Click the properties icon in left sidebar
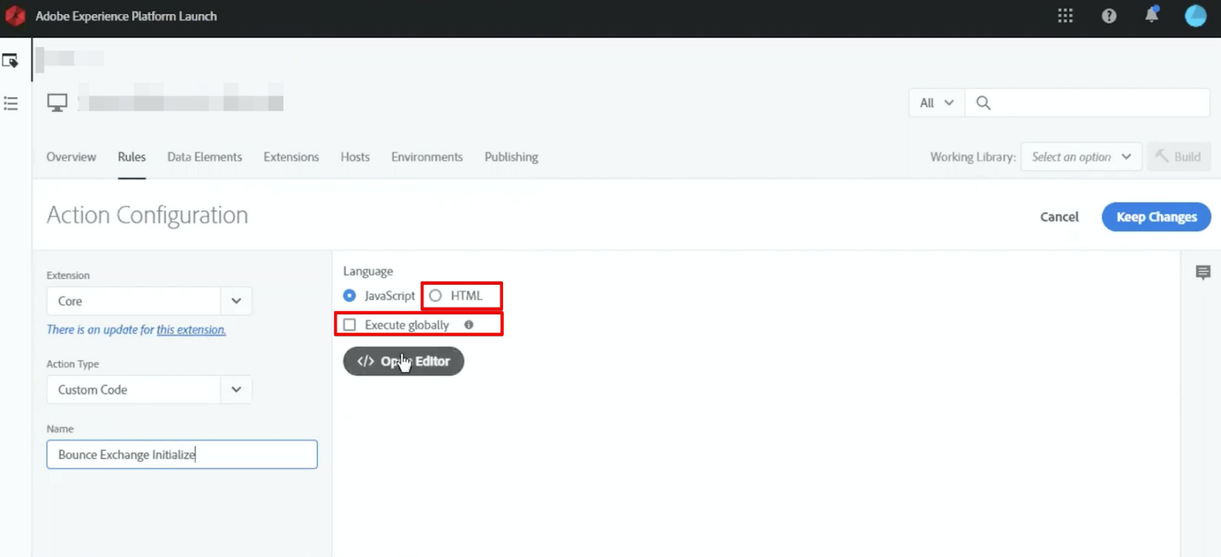Viewport: 1221px width, 557px height. [x=10, y=60]
